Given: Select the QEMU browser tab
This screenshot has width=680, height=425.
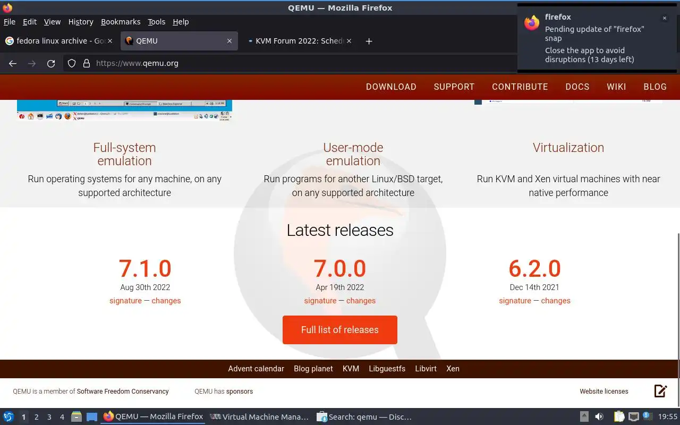Looking at the screenshot, I should (x=178, y=41).
